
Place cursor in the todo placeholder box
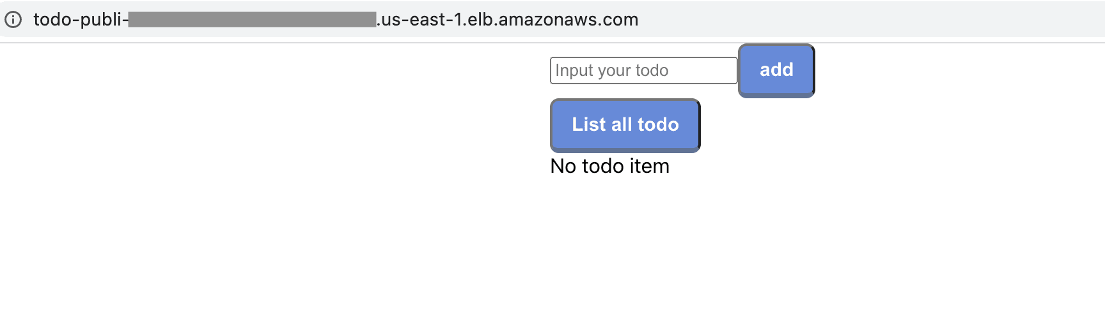643,70
